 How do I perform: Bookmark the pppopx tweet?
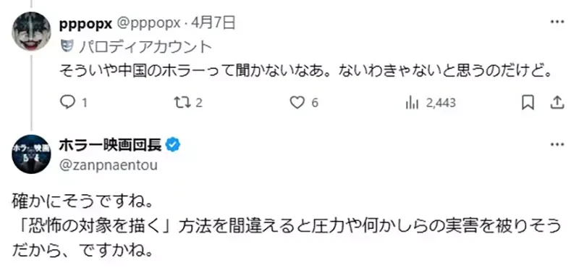coord(528,103)
